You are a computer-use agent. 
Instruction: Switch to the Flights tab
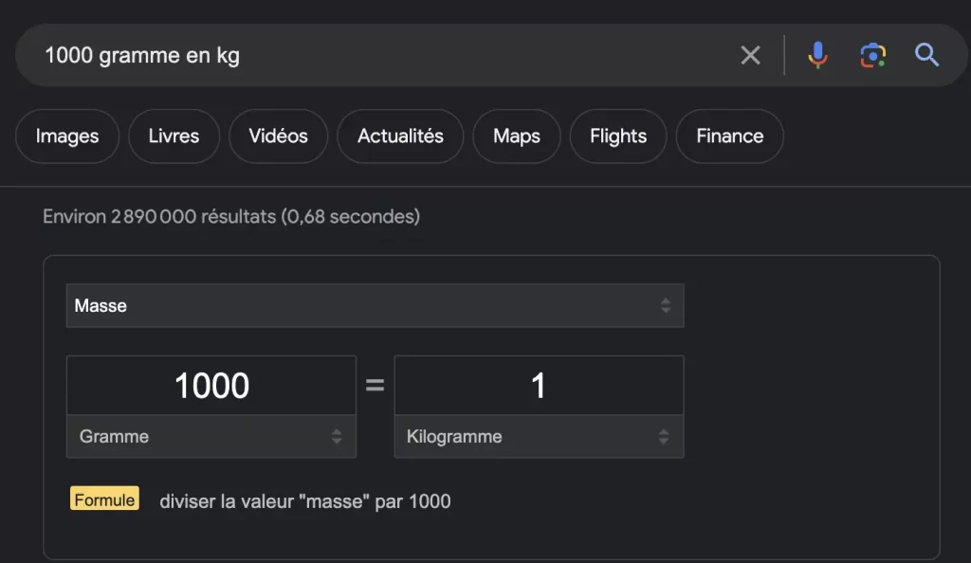(617, 136)
